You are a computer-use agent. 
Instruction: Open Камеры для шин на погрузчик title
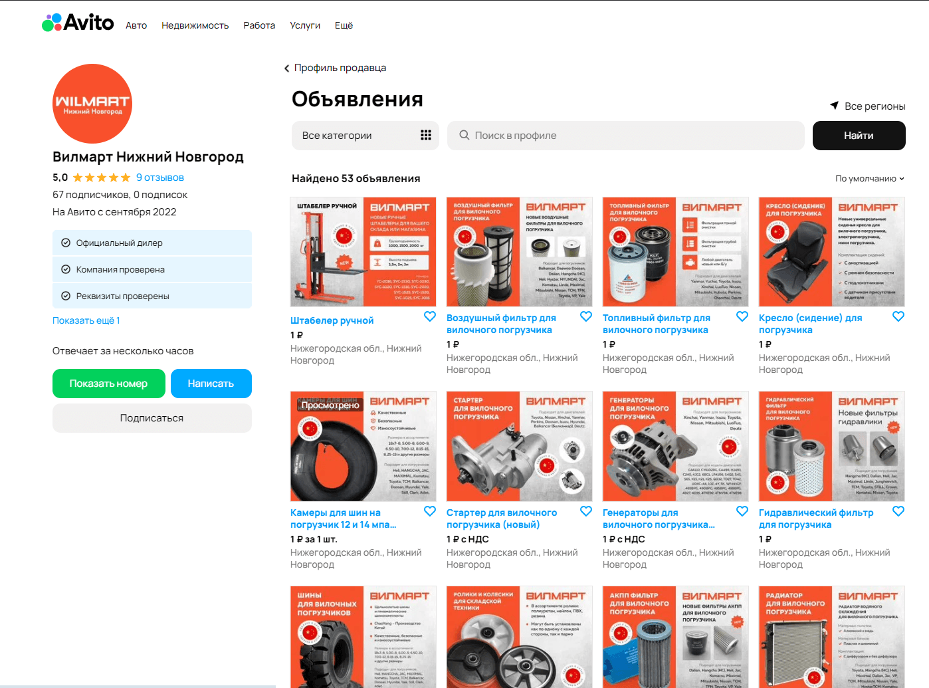pyautogui.click(x=344, y=518)
